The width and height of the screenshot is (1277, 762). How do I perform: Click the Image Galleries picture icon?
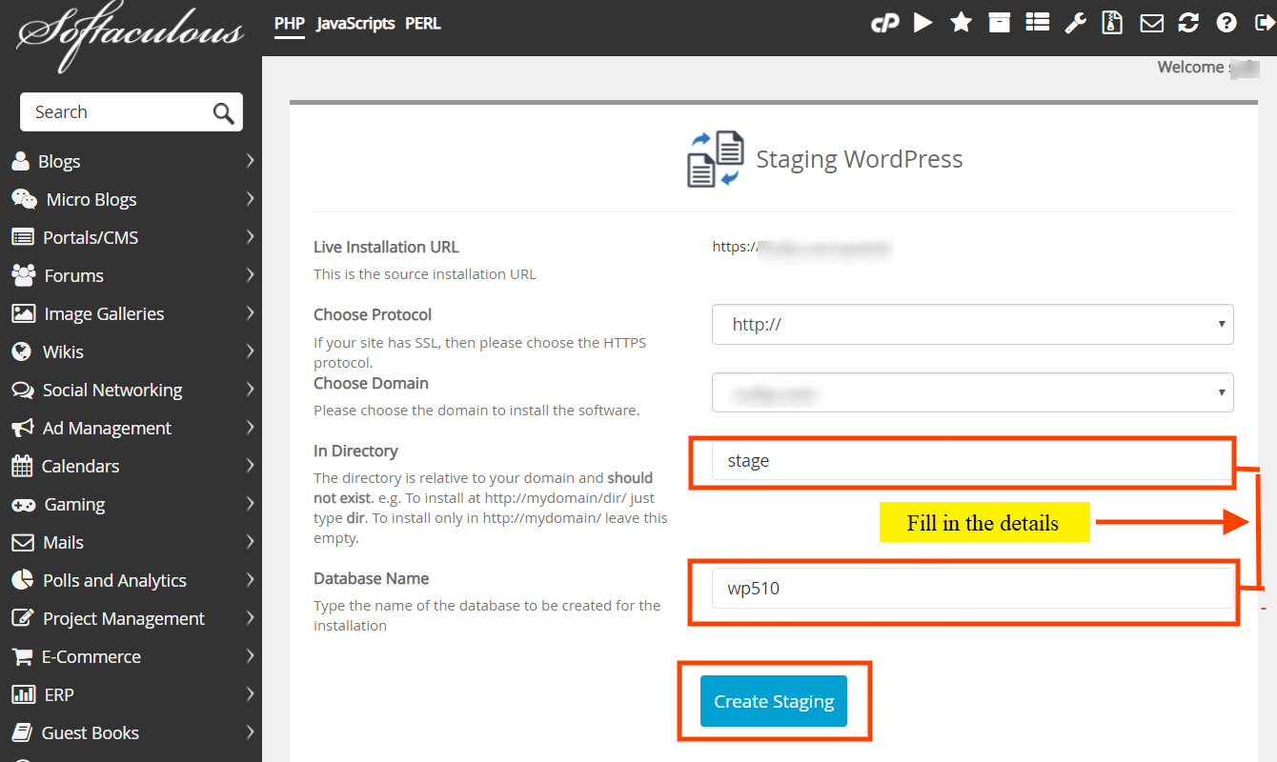pos(24,313)
